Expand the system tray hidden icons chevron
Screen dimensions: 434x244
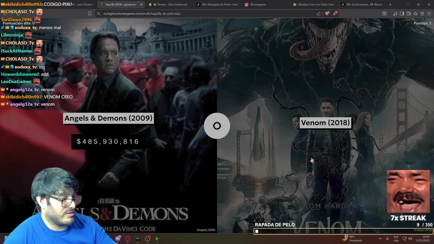point(380,239)
